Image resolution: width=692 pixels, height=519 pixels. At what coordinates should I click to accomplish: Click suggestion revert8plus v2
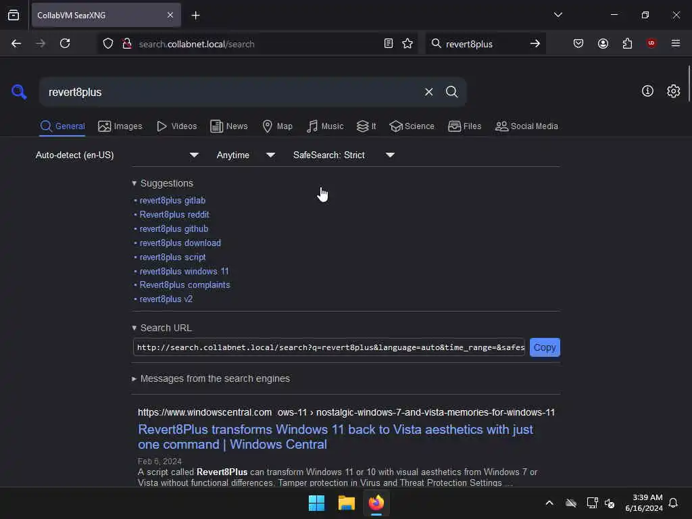click(x=166, y=299)
